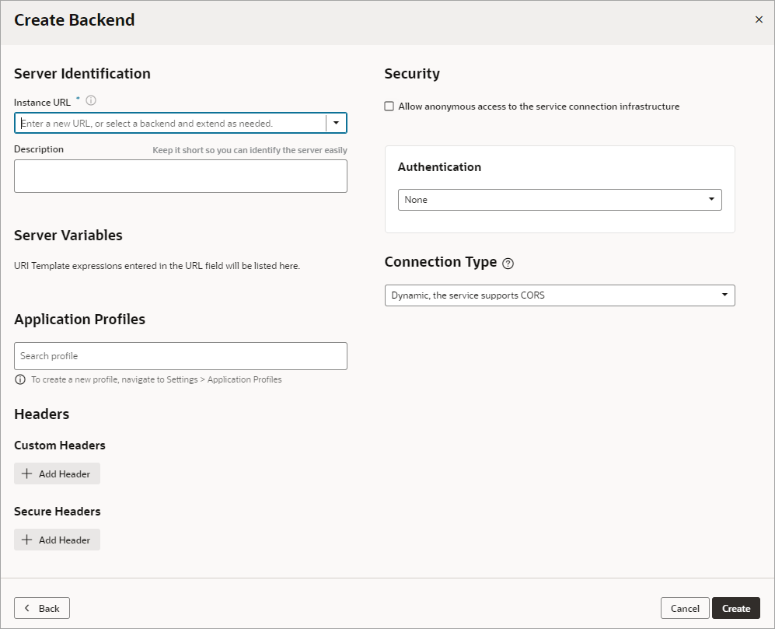Image resolution: width=775 pixels, height=629 pixels.
Task: Click the info icon beside the profile creation note
Action: coord(19,379)
